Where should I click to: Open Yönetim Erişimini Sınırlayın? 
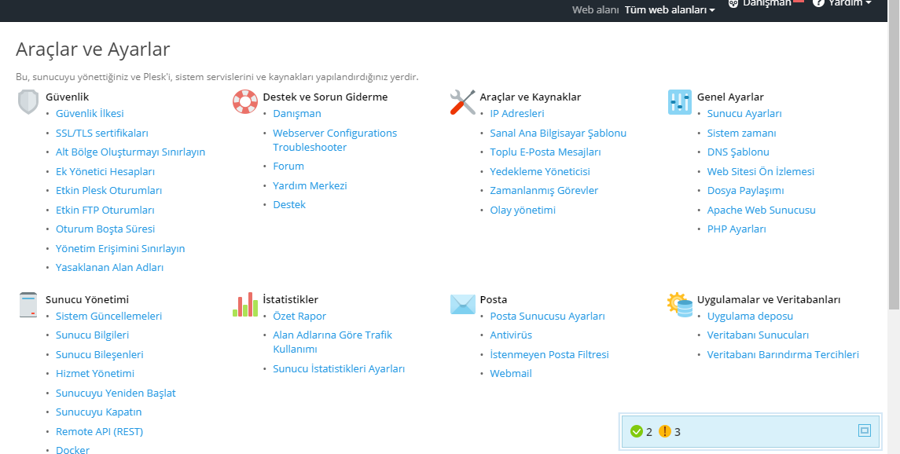point(120,248)
